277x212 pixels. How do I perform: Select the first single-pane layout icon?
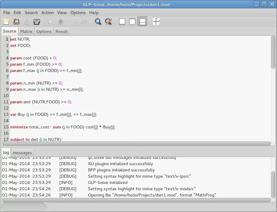pos(122,21)
